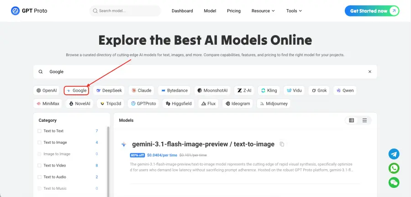Switch Models to list view
Screen dimensions: 411x197
(x=364, y=120)
